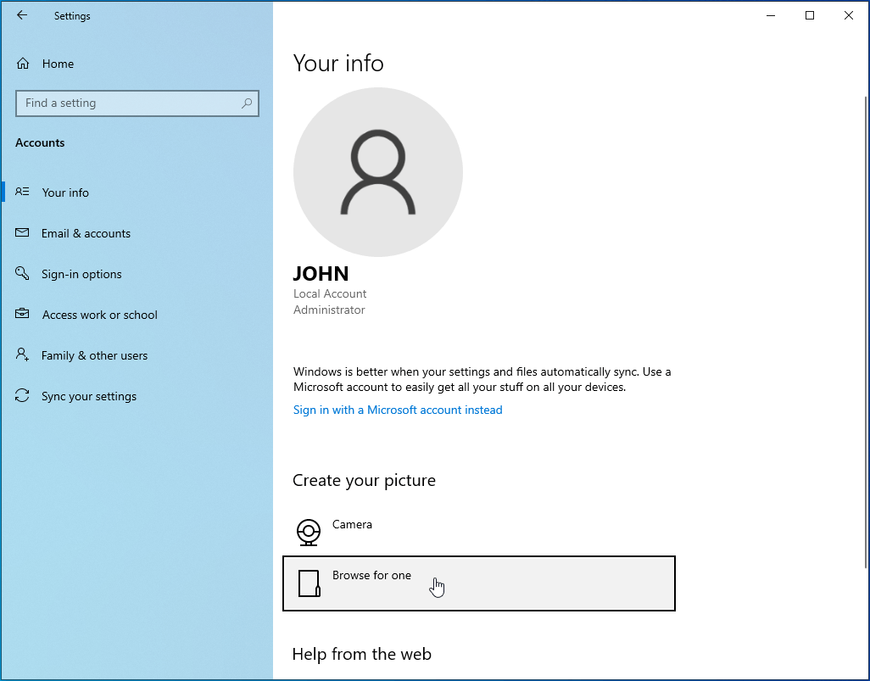Click the Sign-in options key icon

(23, 274)
